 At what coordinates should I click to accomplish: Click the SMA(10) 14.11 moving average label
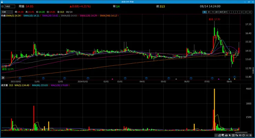tap(32, 15)
